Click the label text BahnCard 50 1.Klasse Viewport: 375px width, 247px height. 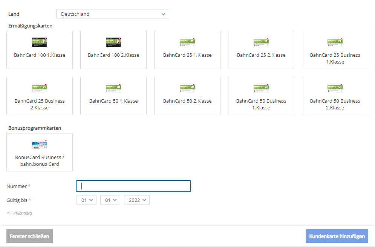pyautogui.click(x=113, y=101)
